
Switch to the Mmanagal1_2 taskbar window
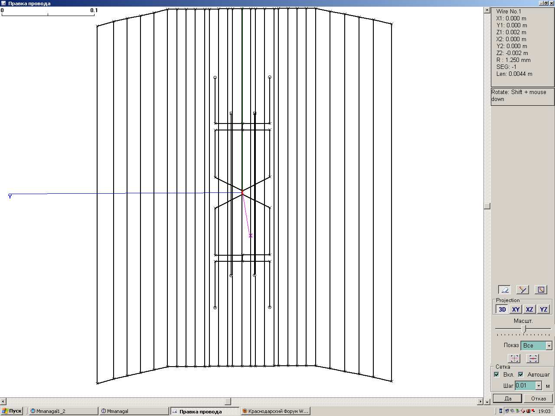pos(63,411)
